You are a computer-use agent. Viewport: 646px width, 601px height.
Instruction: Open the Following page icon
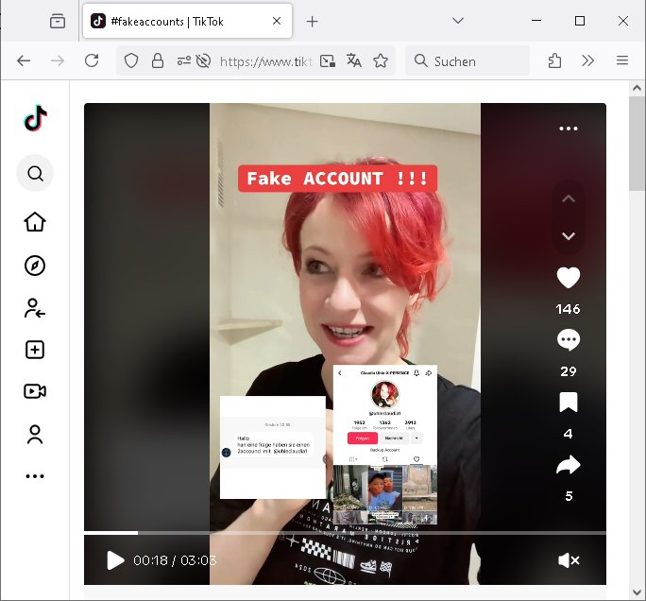tap(35, 308)
